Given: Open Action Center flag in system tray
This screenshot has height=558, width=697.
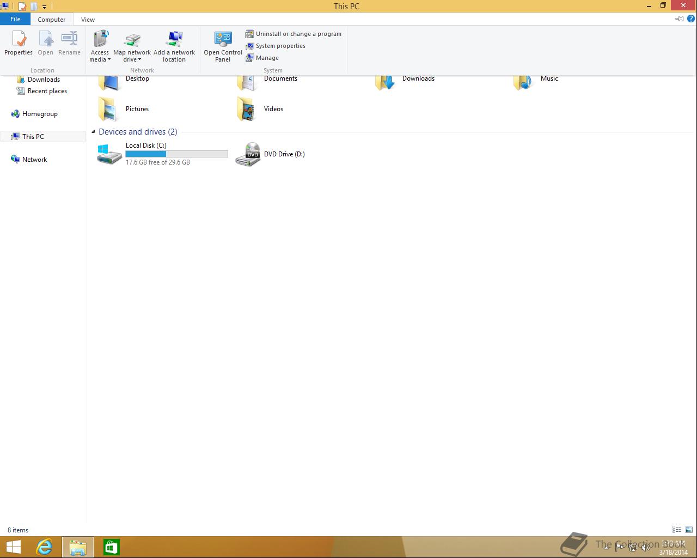Looking at the screenshot, I should pos(619,547).
